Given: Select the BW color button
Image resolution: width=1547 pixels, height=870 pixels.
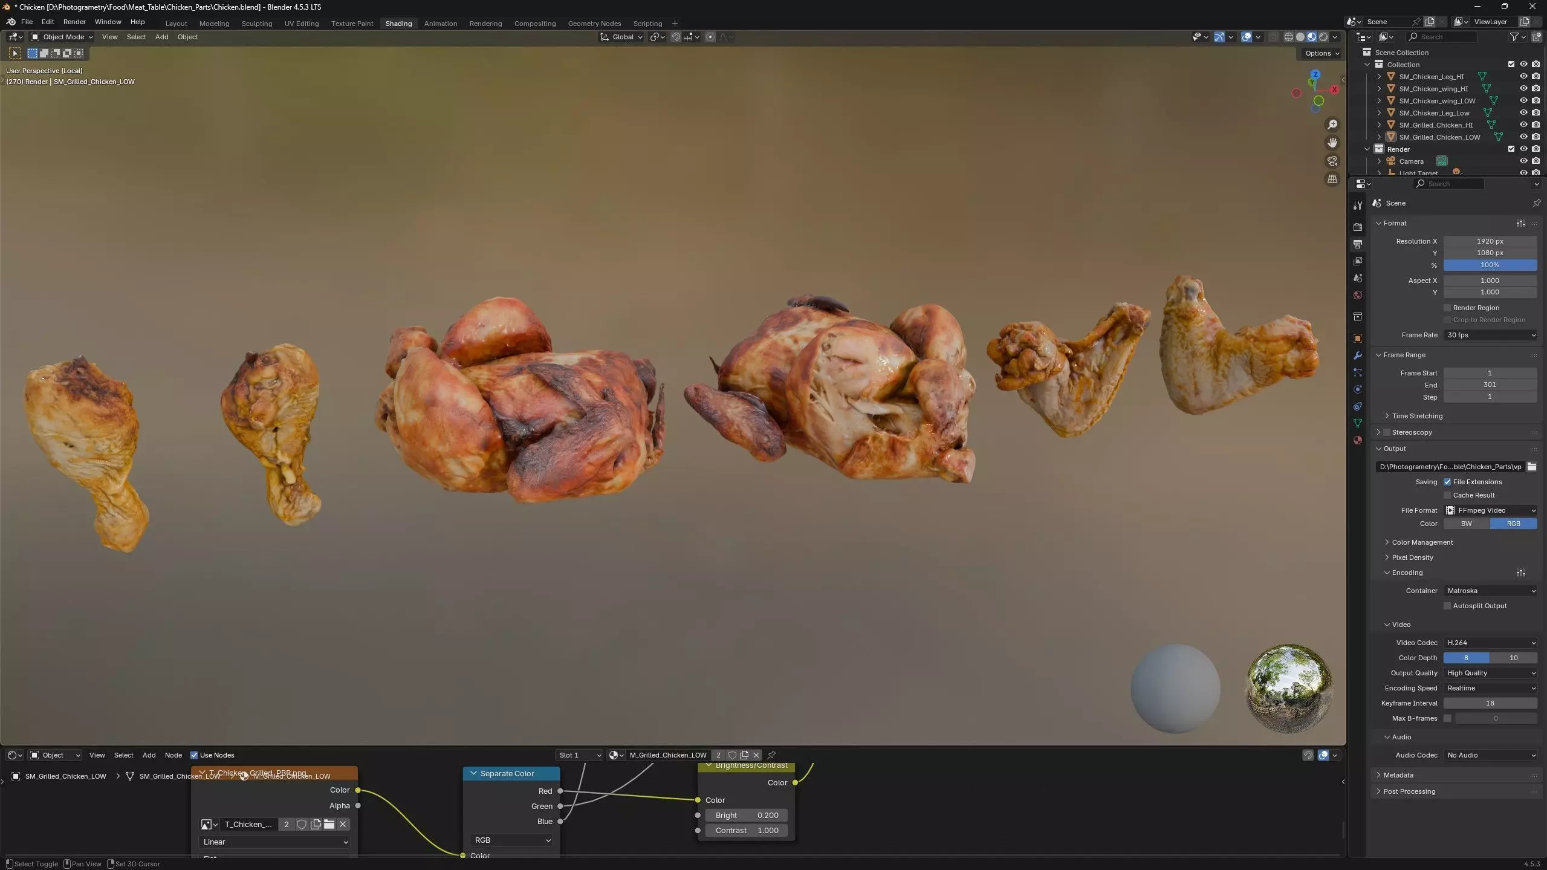Looking at the screenshot, I should pyautogui.click(x=1467, y=524).
